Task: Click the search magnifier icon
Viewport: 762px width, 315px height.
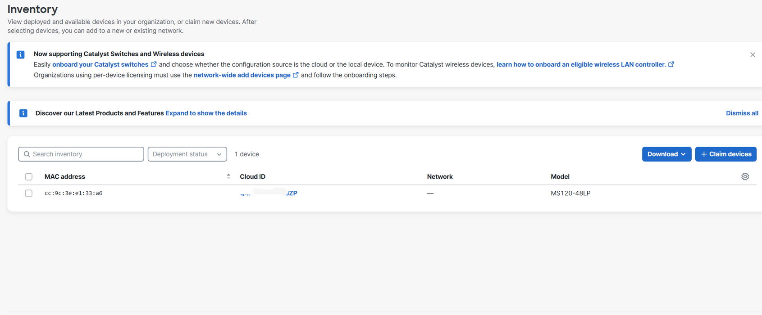Action: 27,154
